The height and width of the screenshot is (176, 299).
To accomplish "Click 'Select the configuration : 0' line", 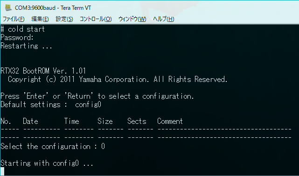I will [53, 146].
